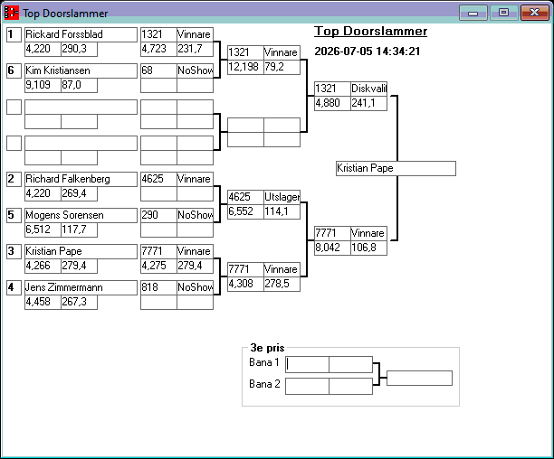Screen dimensions: 554x459
Task: Select the Richard Falkenberg name field
Action: 81,179
